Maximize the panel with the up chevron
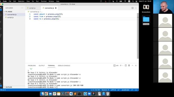This screenshot has width=174, height=97. click(132, 65)
